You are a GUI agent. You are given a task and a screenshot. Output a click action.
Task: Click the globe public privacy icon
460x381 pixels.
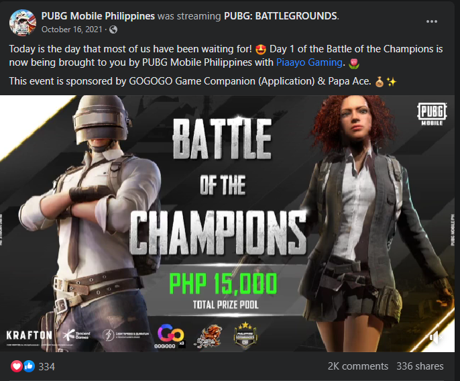113,30
